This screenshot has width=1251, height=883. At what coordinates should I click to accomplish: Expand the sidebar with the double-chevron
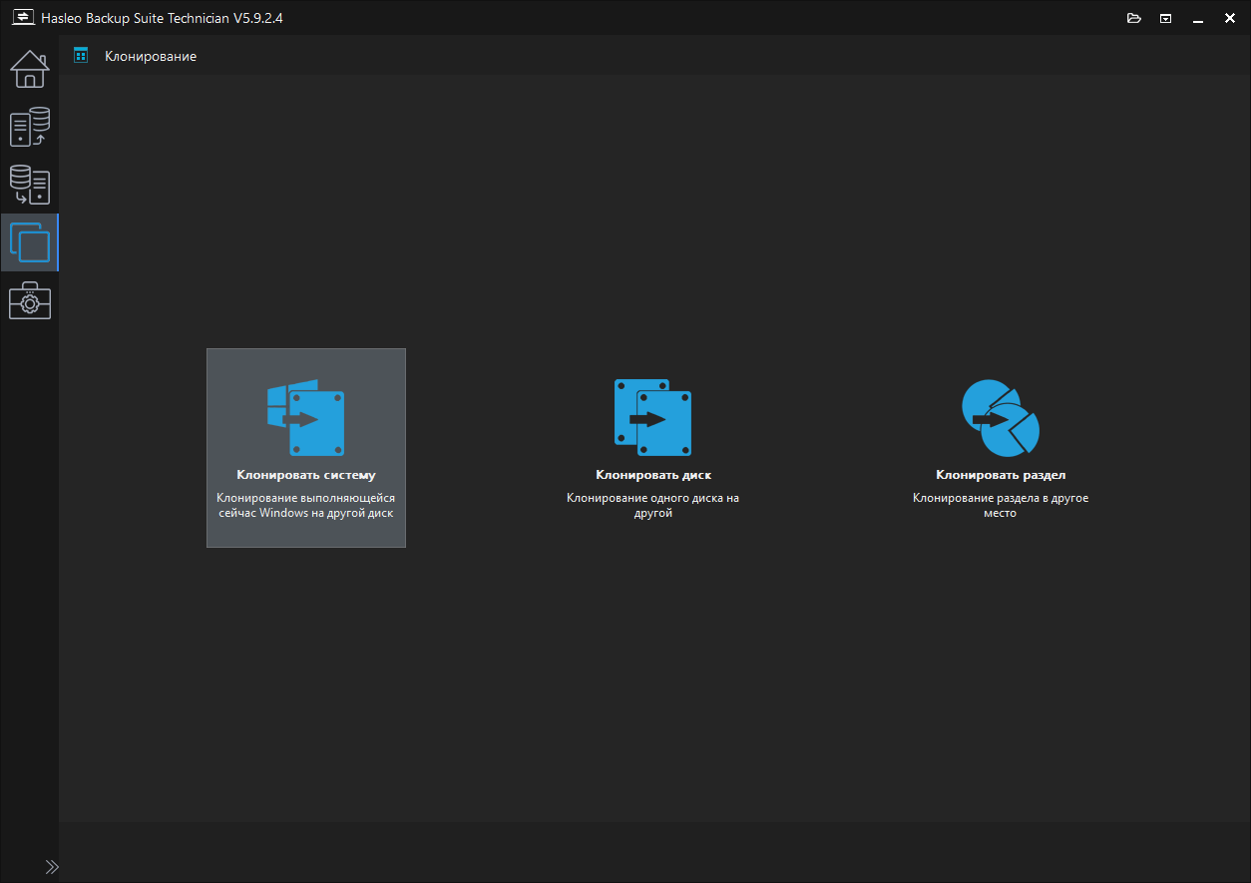[x=52, y=867]
